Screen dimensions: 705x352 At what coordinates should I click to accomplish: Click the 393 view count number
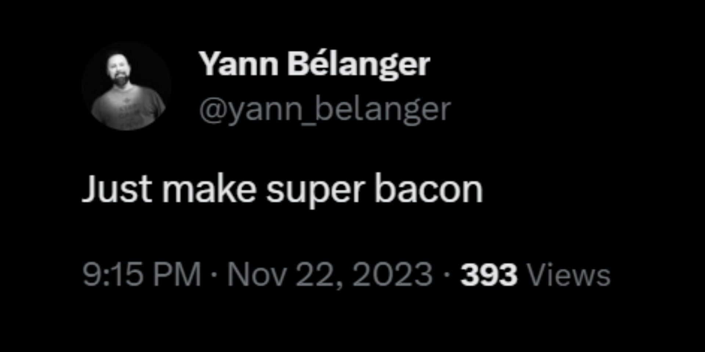click(489, 275)
